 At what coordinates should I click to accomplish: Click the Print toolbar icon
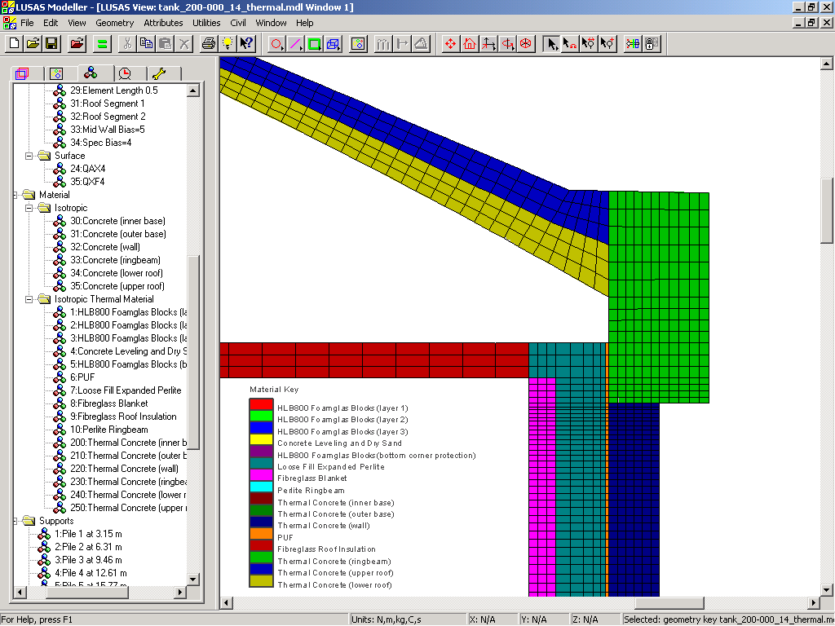coord(208,43)
